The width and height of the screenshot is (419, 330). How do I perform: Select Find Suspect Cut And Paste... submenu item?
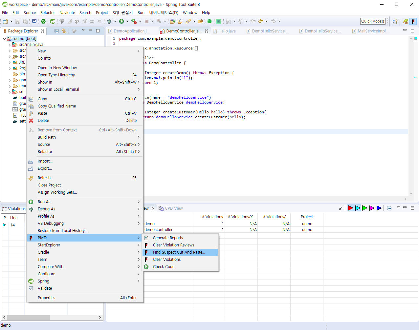click(180, 252)
